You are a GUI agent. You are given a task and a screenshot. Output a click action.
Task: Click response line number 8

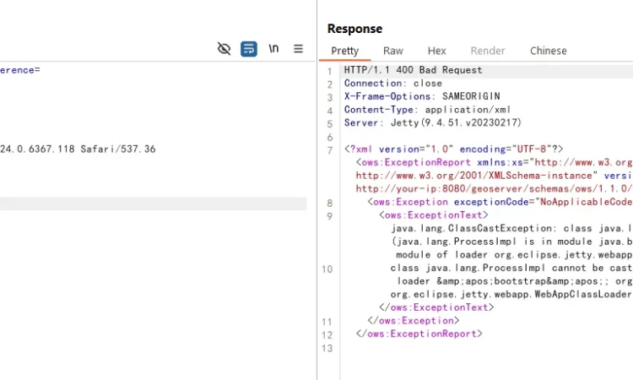329,204
